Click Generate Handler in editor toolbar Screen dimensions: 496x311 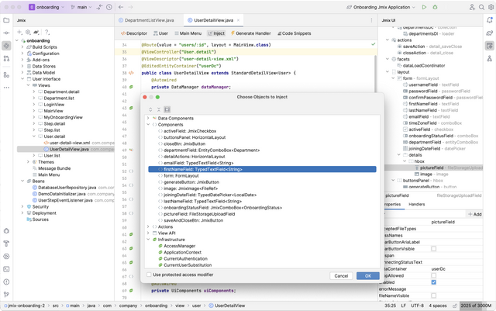250,33
